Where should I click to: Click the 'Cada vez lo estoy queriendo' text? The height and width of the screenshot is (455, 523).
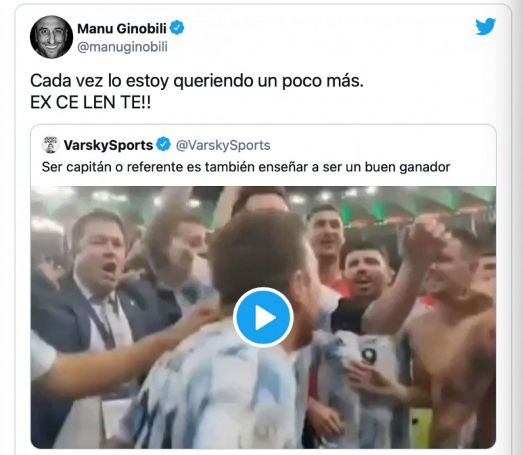click(x=197, y=81)
